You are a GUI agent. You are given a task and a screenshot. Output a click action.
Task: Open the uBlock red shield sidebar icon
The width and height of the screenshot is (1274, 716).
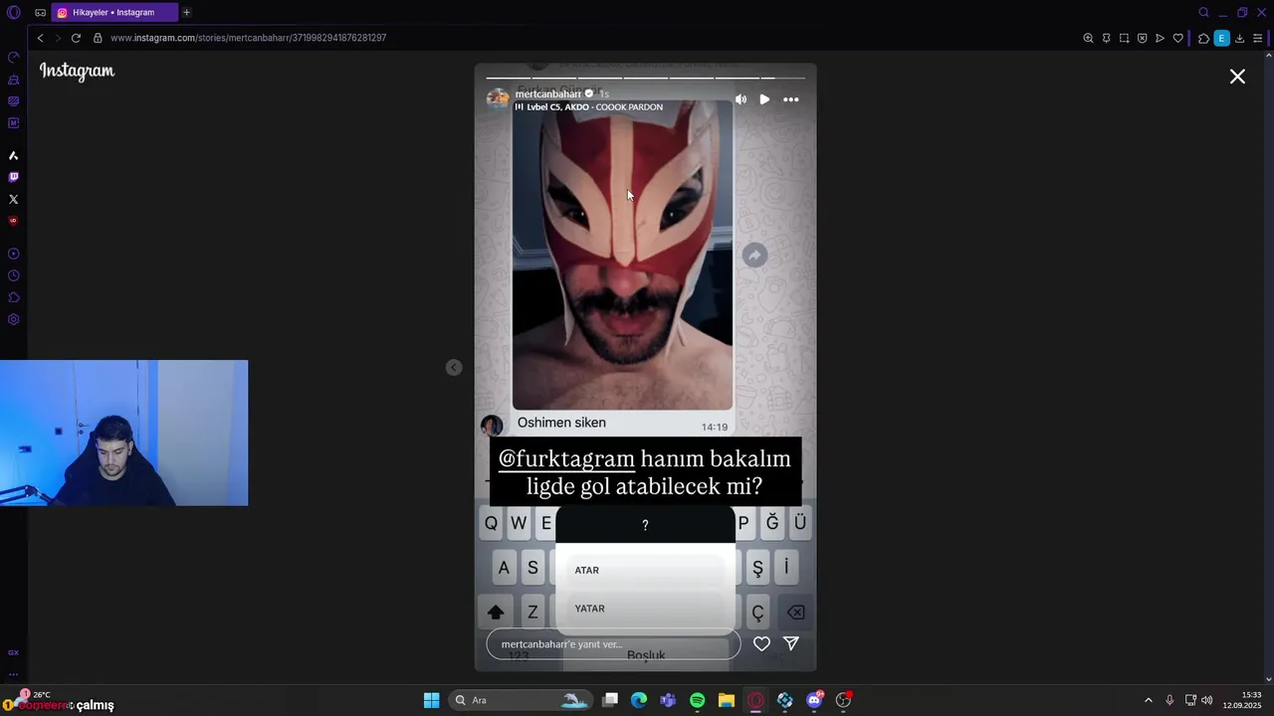13,221
